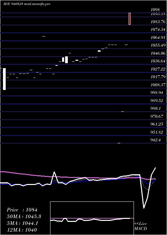Click the Price : 1084 readout
The width and height of the screenshot is (167, 235).
22,210
